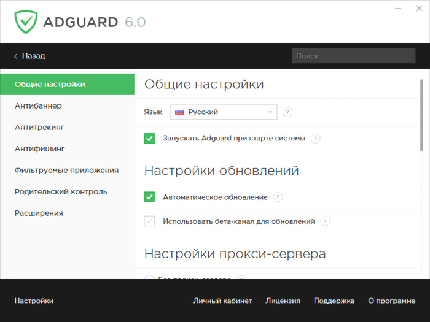Open the Поддержка link
430x322 pixels.
(334, 301)
